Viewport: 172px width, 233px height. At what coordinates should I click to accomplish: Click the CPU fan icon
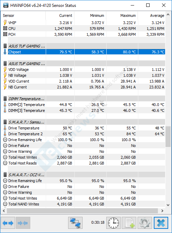[x=5, y=28]
